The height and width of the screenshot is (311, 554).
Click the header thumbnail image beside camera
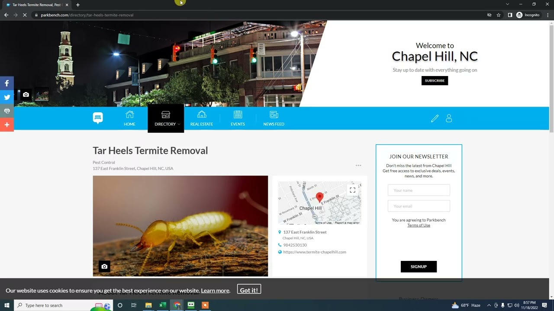click(42, 95)
